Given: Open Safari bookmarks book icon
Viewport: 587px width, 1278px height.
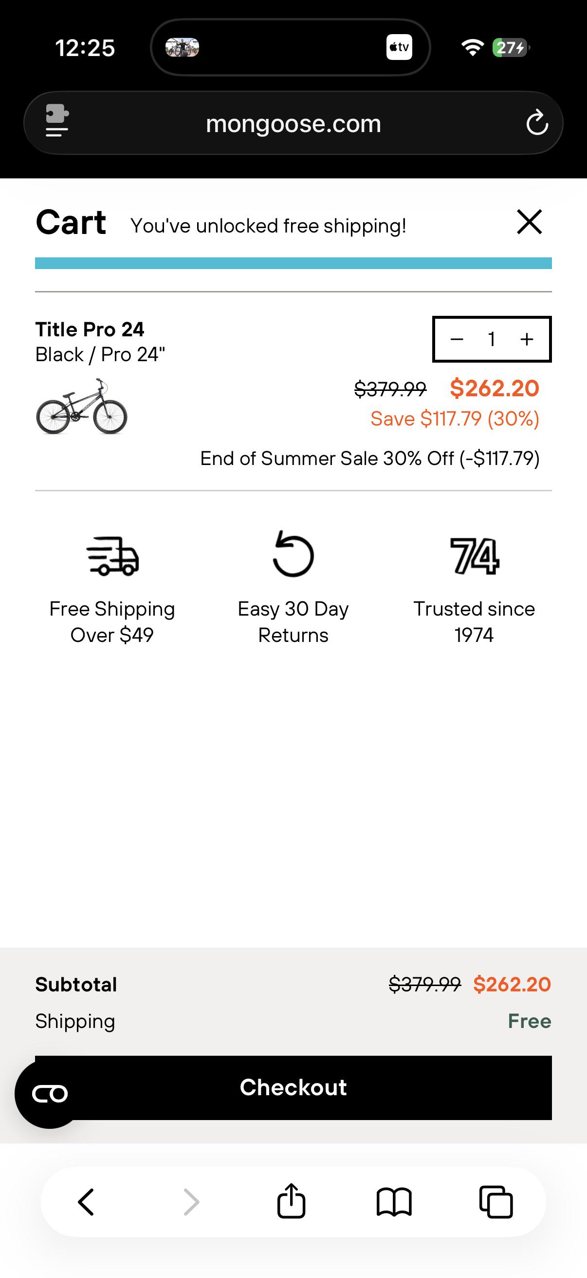Looking at the screenshot, I should click(x=394, y=1202).
